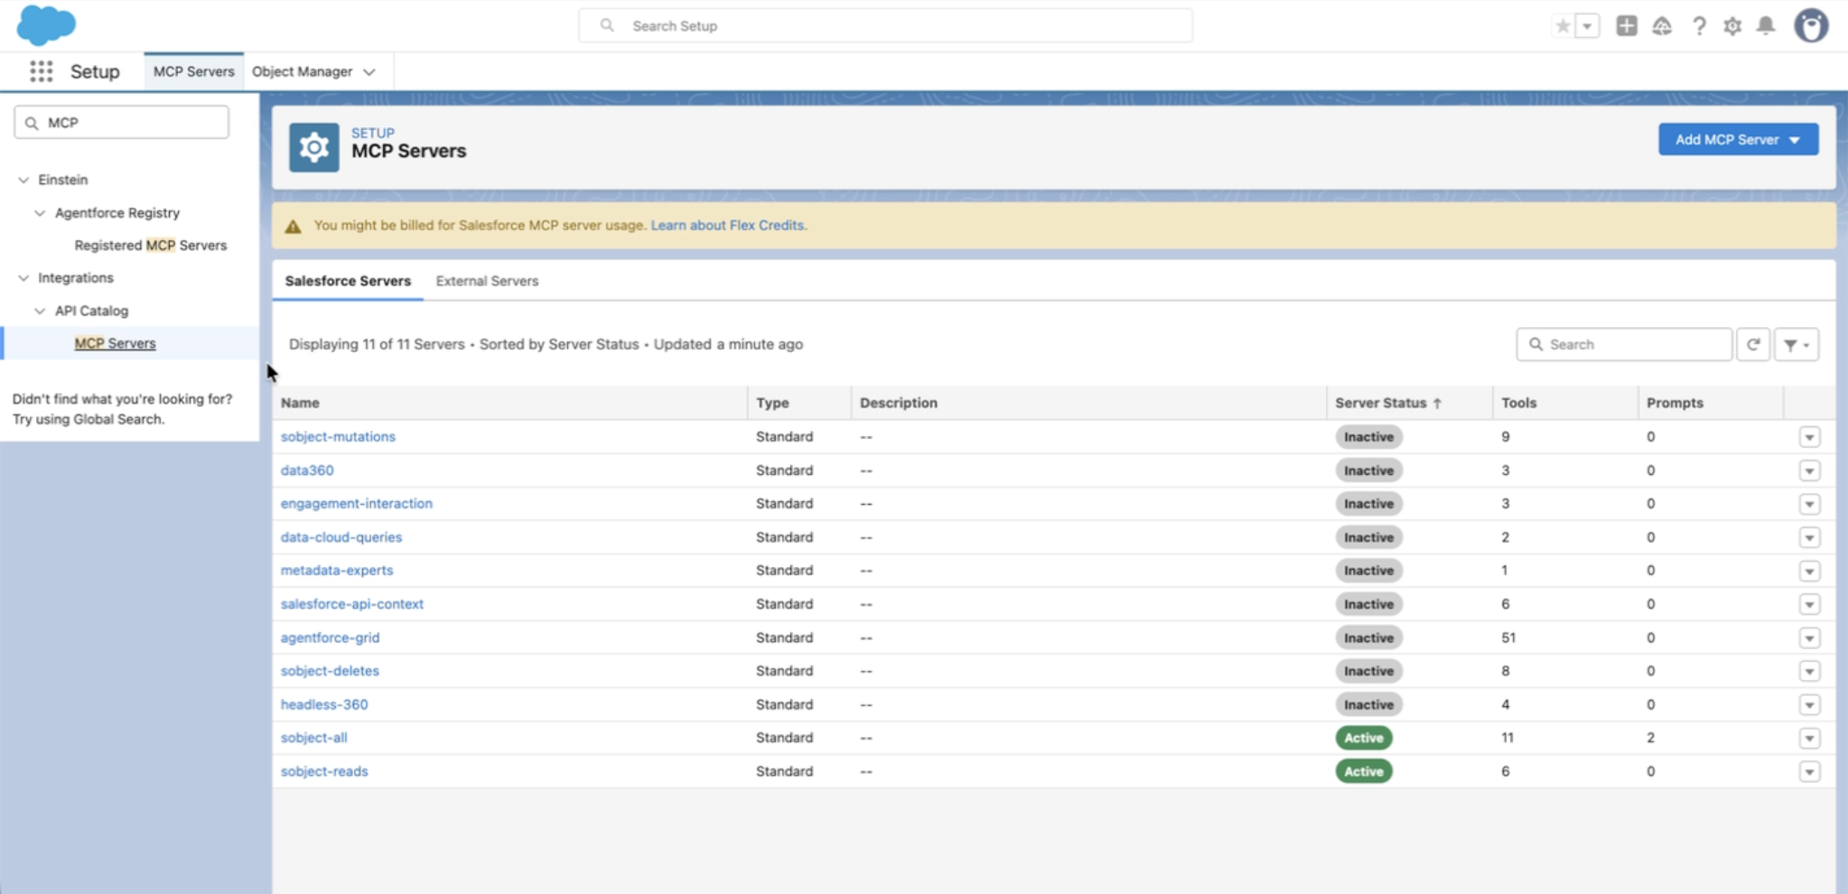Viewport: 1848px width, 894px height.
Task: Open the Object Manager tab dropdown chevron
Action: (369, 72)
